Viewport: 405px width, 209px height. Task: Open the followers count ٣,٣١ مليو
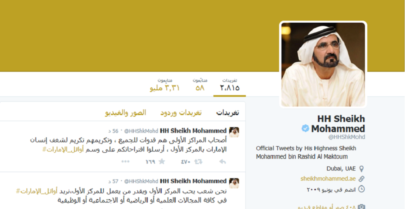click(x=164, y=85)
